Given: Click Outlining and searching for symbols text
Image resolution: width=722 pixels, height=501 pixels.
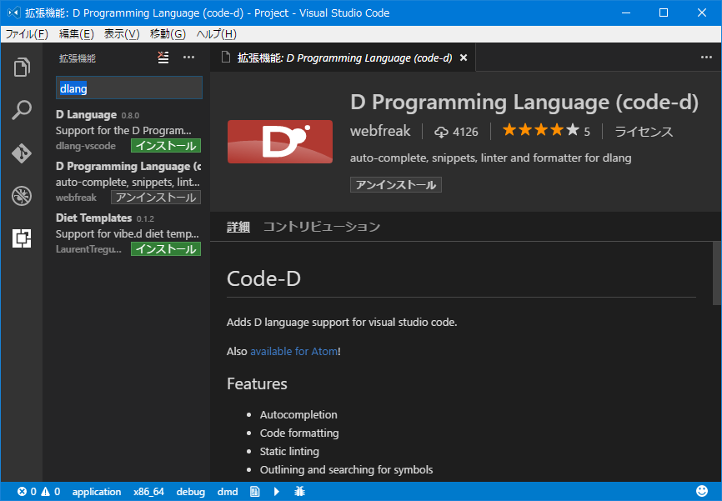Looking at the screenshot, I should click(x=346, y=469).
